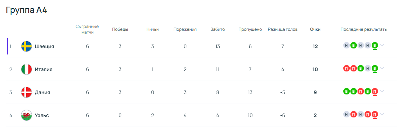Expand Уэльс's last results chevron
The height and width of the screenshot is (133, 401).
point(382,114)
